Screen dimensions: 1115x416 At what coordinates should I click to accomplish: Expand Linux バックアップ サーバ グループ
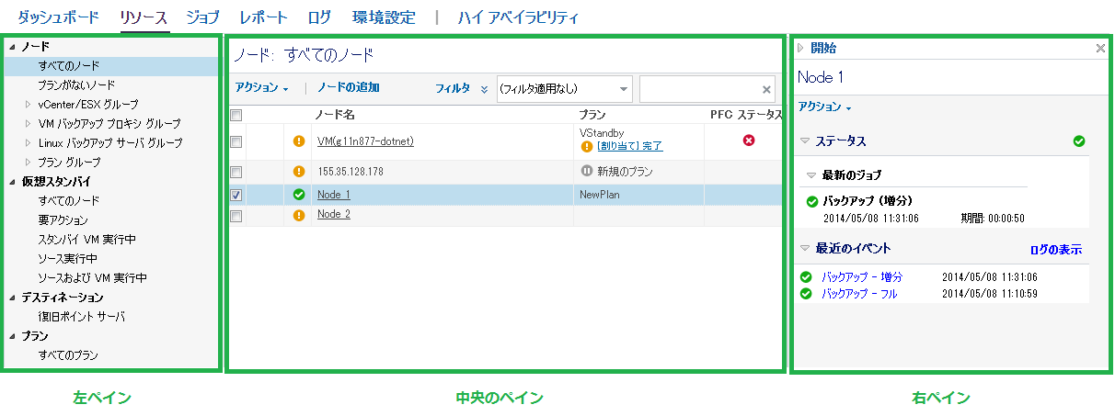29,143
